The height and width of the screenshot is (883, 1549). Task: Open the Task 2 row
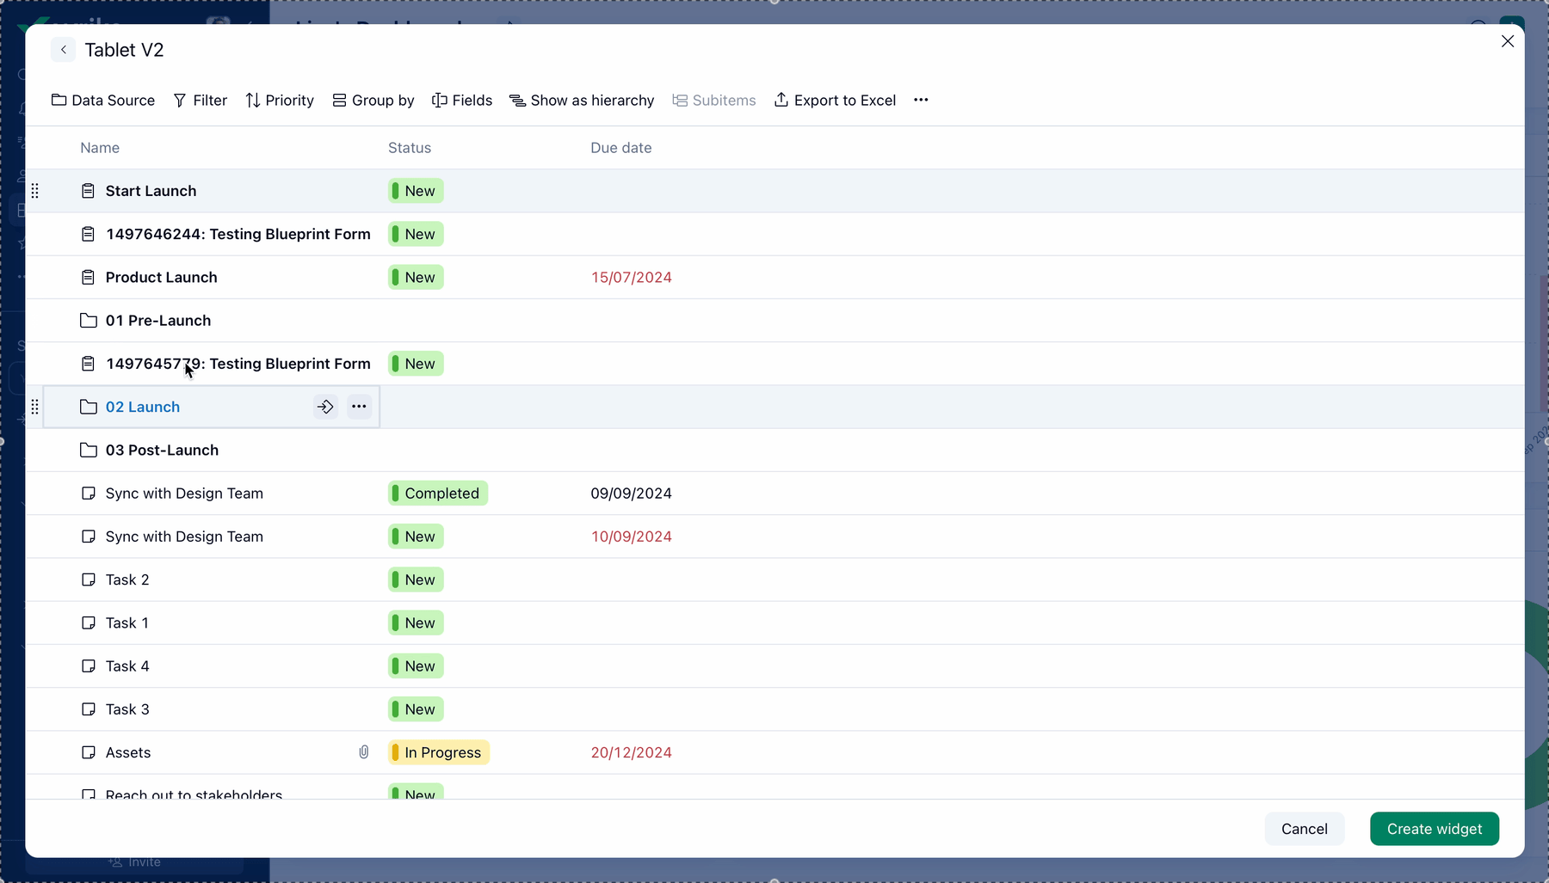(127, 579)
